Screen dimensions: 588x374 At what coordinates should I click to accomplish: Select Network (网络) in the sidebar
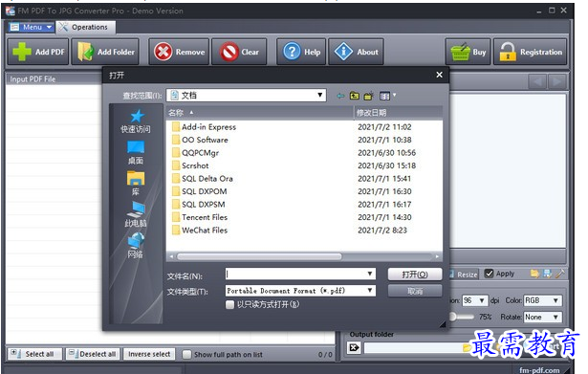click(136, 245)
